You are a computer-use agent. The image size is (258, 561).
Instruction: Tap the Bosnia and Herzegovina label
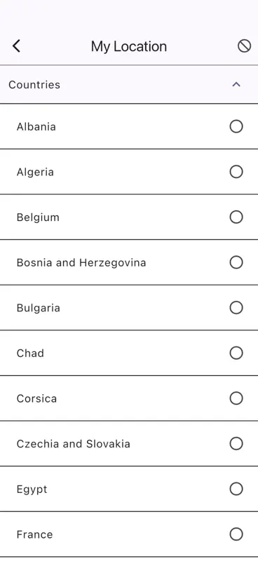coord(81,263)
